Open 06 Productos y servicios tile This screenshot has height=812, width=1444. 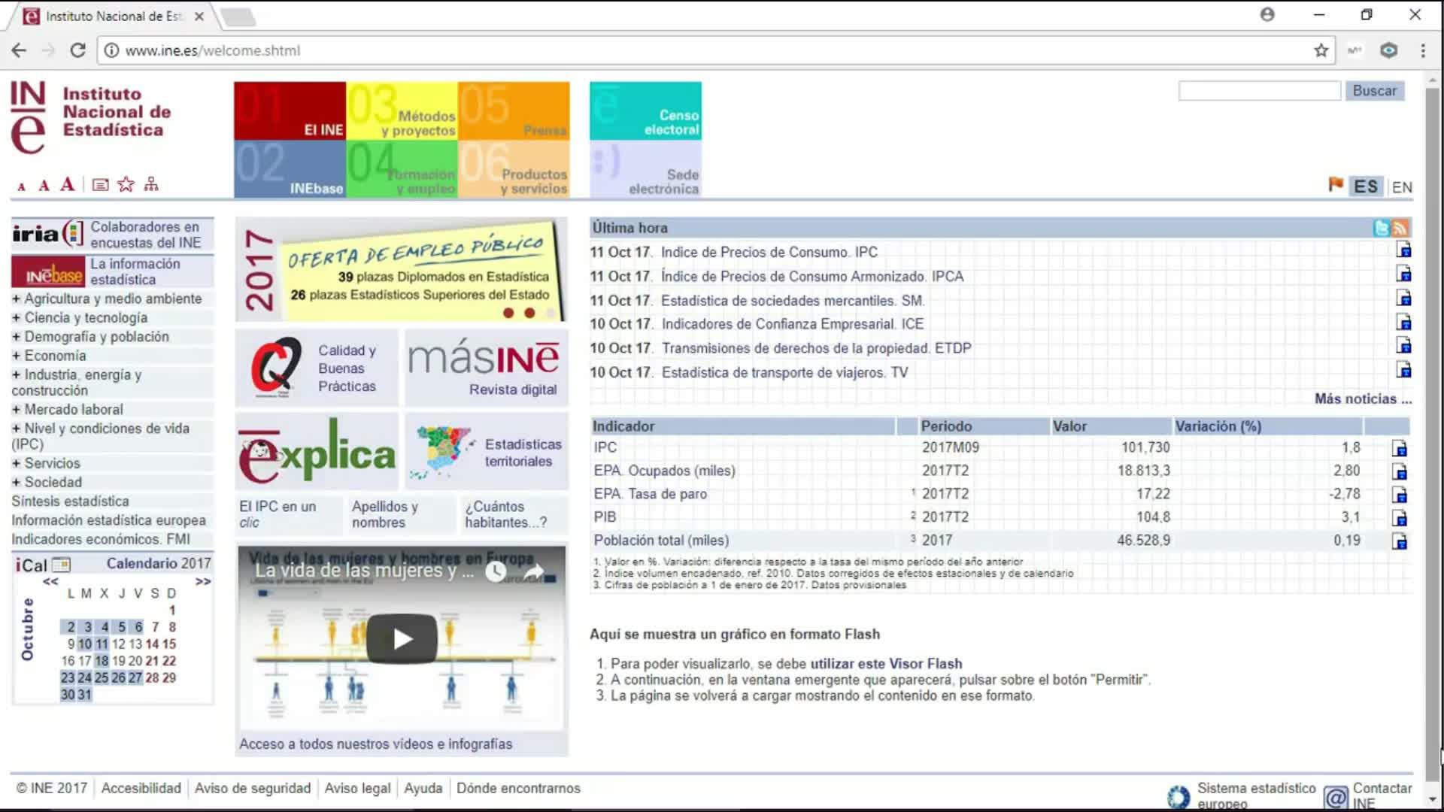click(x=514, y=169)
